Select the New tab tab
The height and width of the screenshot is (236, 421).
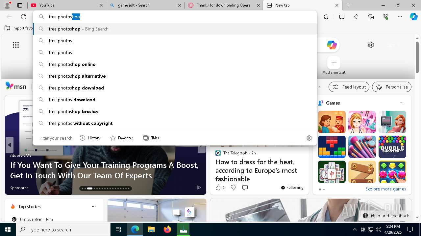(x=303, y=5)
